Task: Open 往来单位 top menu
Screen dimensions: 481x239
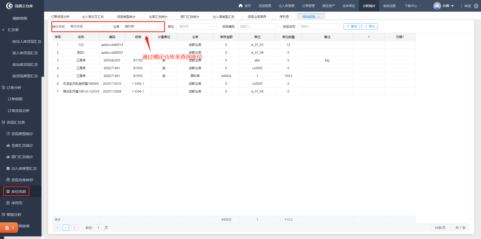Action: click(x=349, y=6)
